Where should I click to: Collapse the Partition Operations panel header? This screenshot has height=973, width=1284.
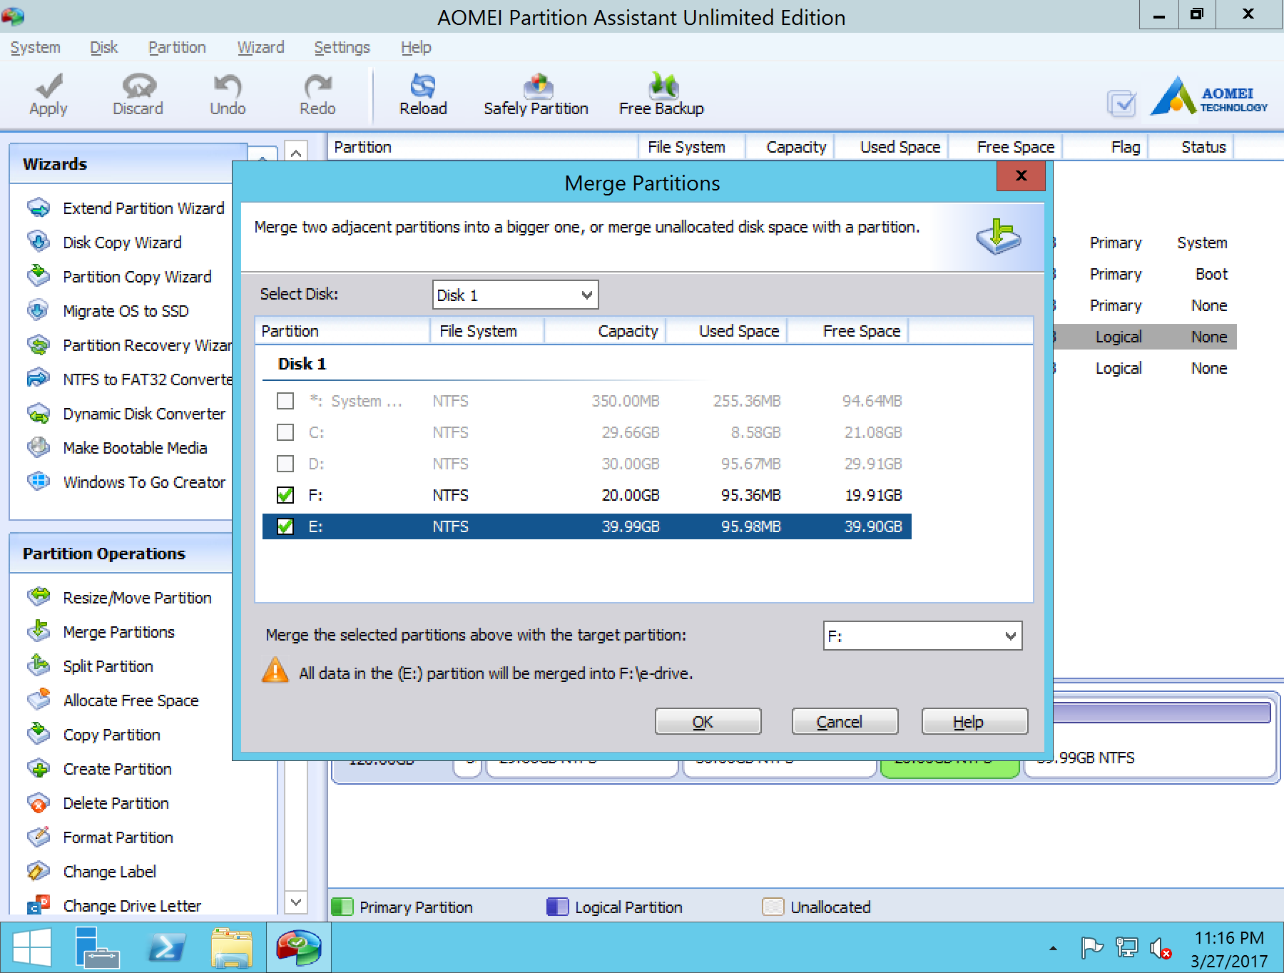click(121, 554)
